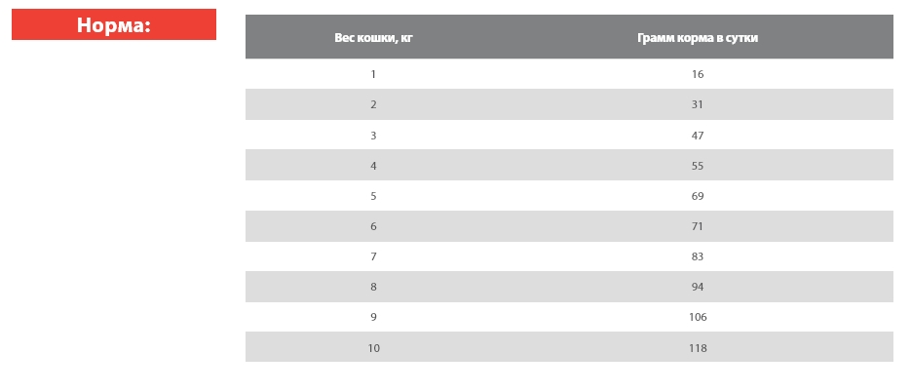Select the 83 grams cell
Image resolution: width=911 pixels, height=392 pixels.
pos(697,256)
